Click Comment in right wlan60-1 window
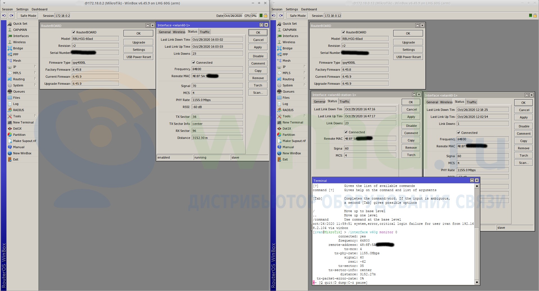Image resolution: width=539 pixels, height=291 pixels. pyautogui.click(x=524, y=134)
